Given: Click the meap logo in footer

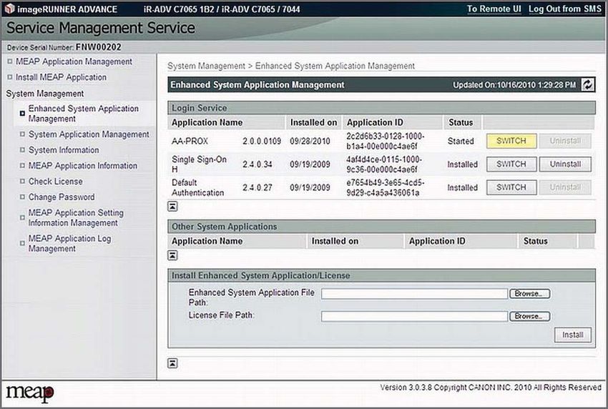Looking at the screenshot, I should coord(30,393).
